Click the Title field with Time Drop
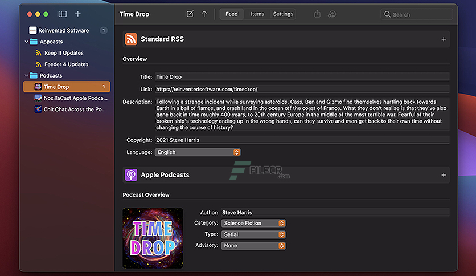The image size is (476, 276). (302, 76)
